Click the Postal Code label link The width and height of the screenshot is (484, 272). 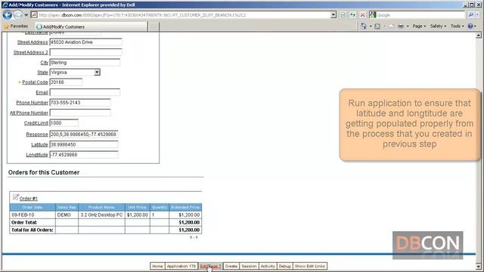click(35, 82)
